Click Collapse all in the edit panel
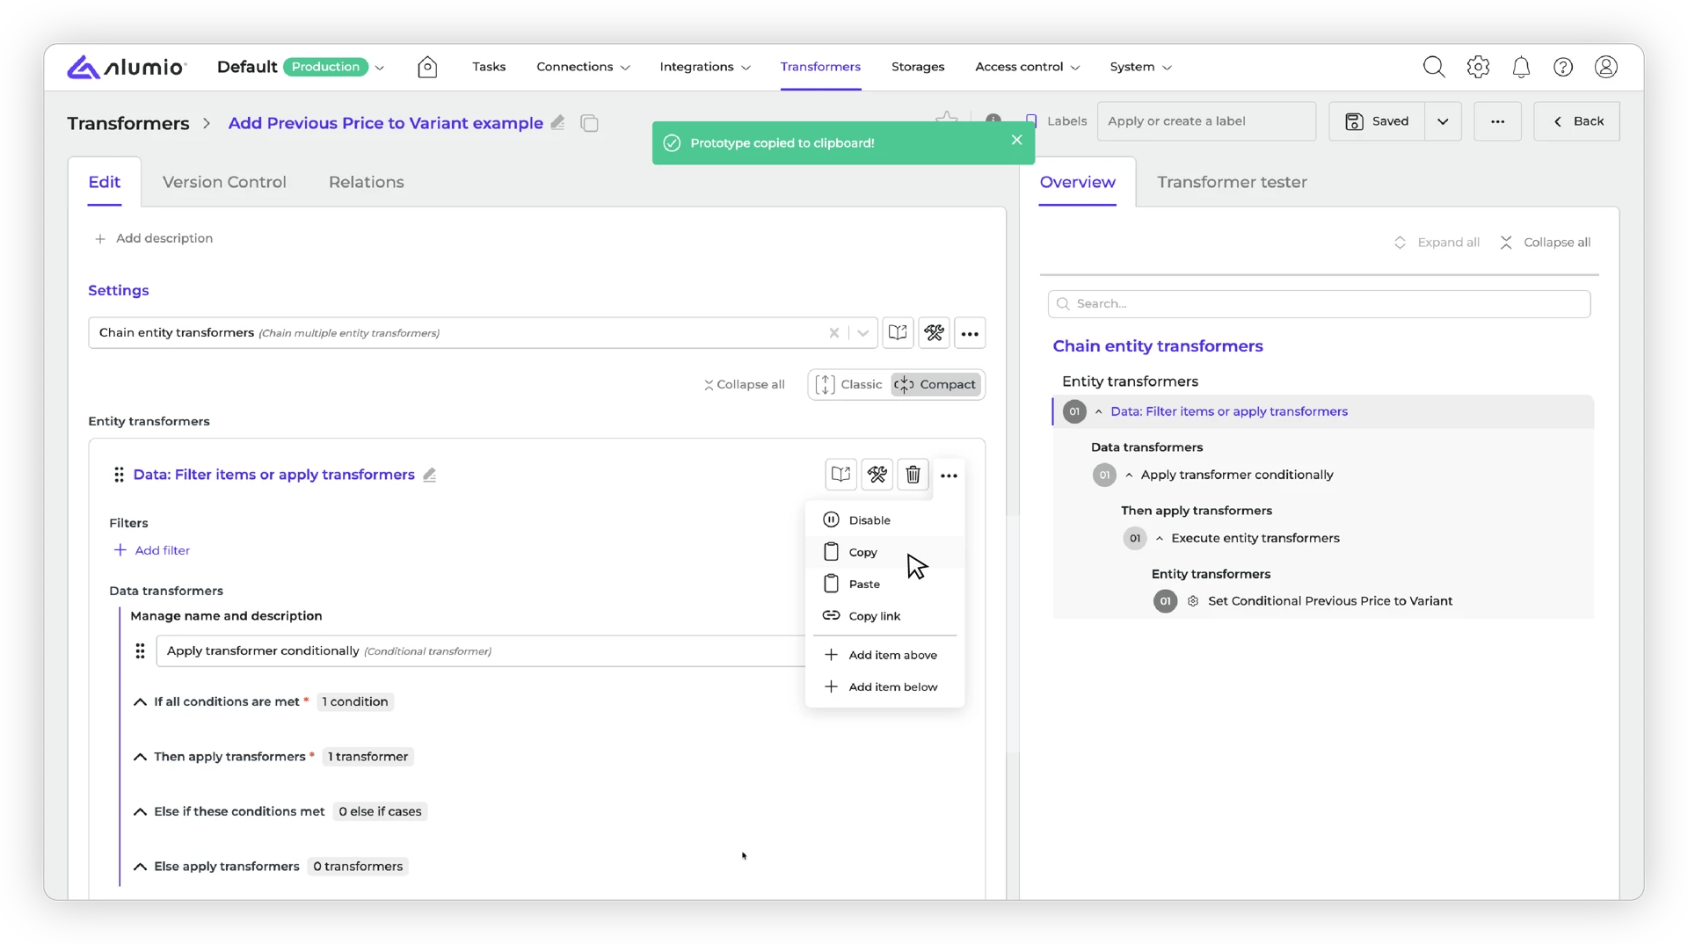 (x=744, y=385)
